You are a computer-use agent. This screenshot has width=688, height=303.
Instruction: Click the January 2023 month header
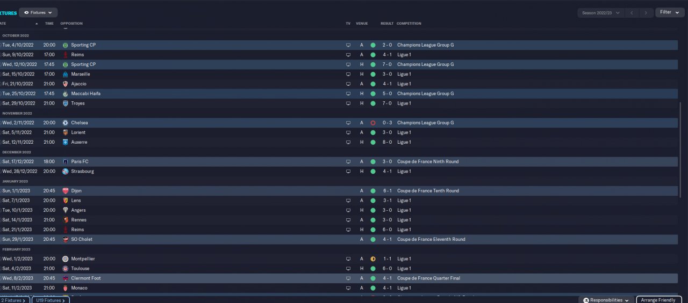coord(15,181)
